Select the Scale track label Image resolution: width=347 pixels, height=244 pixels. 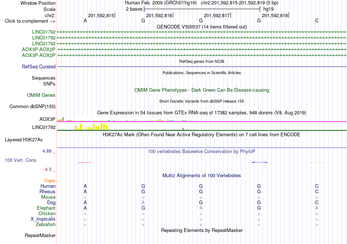pyautogui.click(x=49, y=9)
